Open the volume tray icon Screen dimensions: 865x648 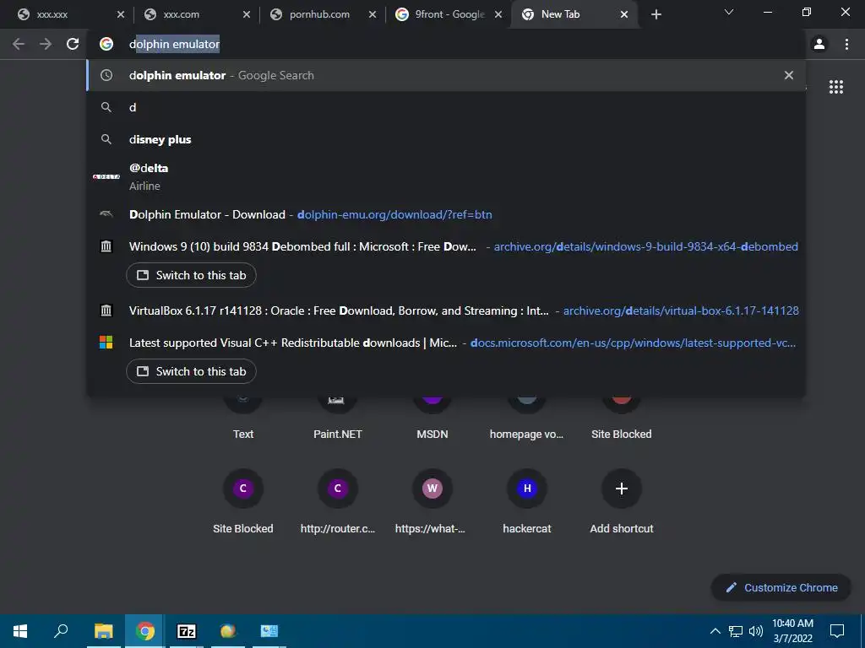(x=756, y=631)
